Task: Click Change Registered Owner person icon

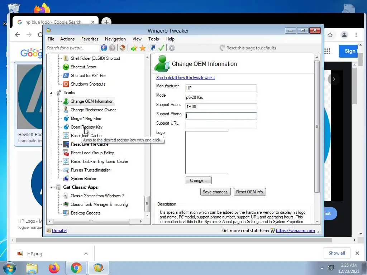Action: pos(66,110)
